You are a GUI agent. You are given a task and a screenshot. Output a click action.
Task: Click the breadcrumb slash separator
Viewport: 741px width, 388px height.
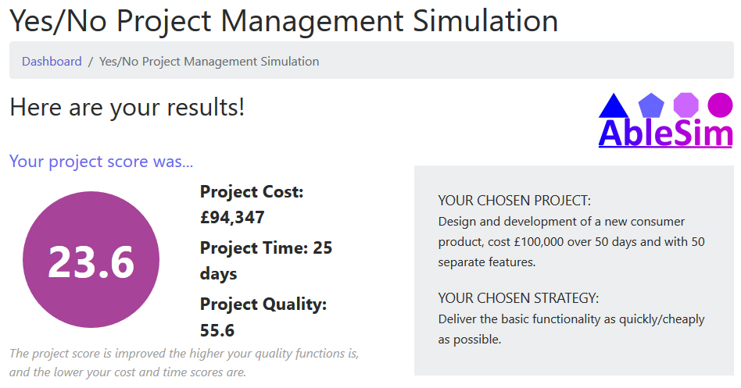pyautogui.click(x=90, y=62)
